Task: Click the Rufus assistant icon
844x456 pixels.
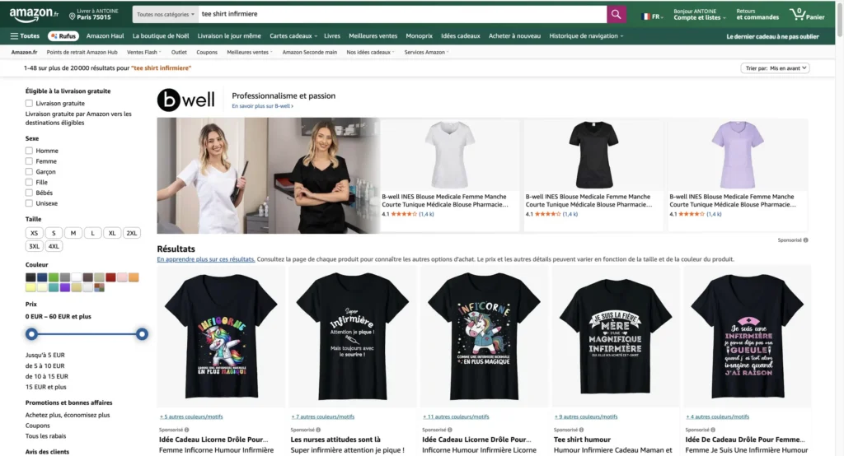Action: coord(63,36)
